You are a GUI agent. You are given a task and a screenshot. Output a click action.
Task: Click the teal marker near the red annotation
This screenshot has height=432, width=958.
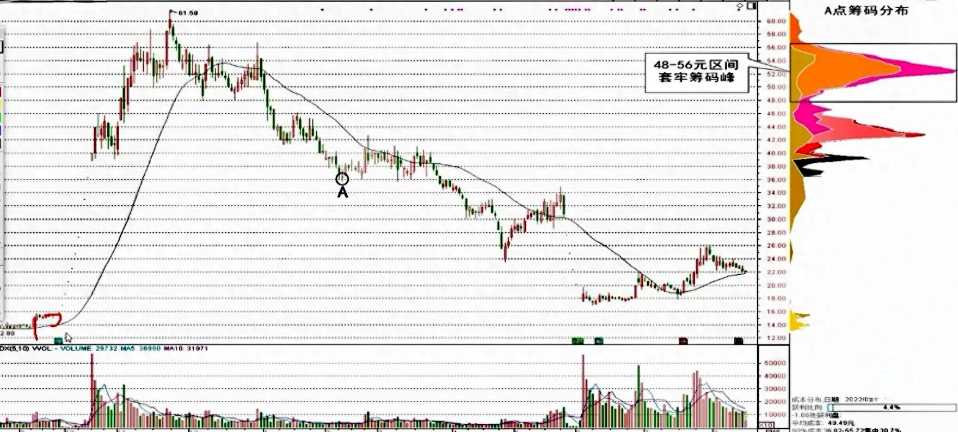pyautogui.click(x=59, y=340)
